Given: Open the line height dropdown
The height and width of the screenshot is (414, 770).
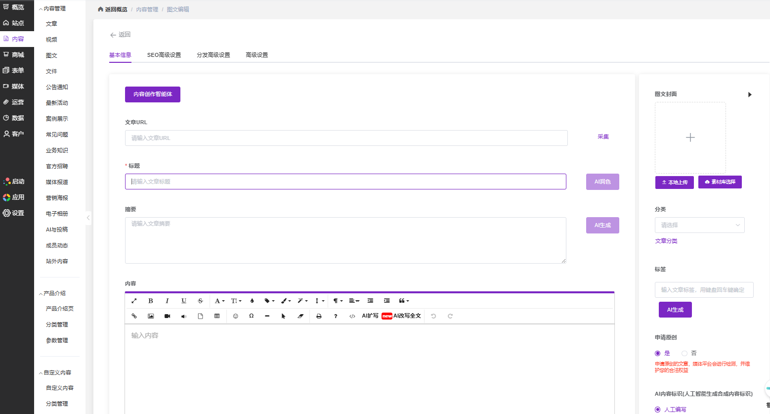Looking at the screenshot, I should click(319, 301).
